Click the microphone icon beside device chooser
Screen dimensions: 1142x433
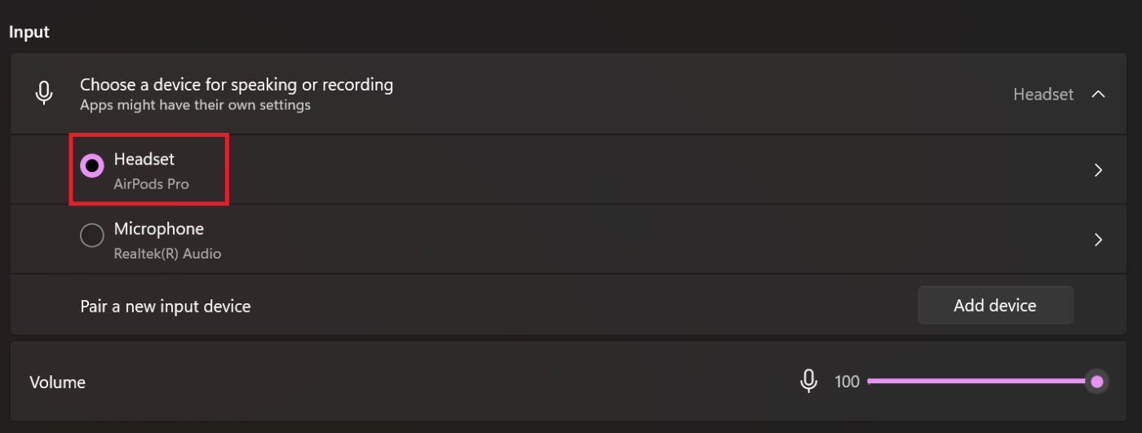tap(45, 94)
